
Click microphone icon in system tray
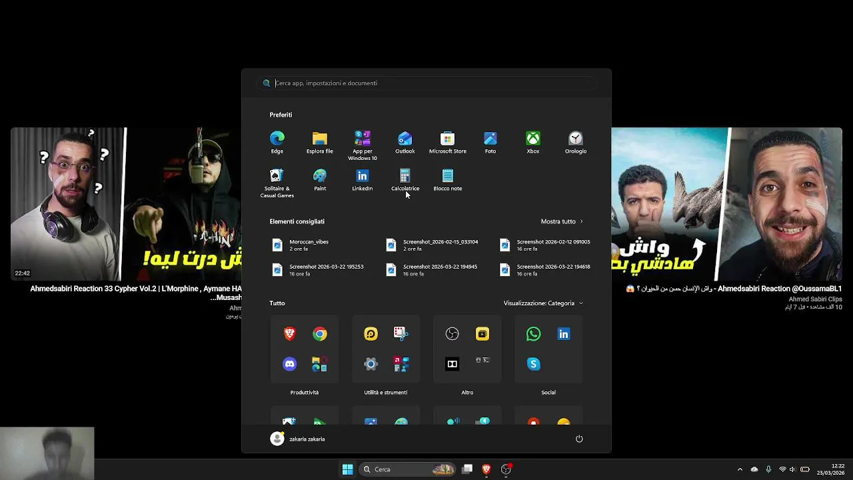[x=768, y=469]
